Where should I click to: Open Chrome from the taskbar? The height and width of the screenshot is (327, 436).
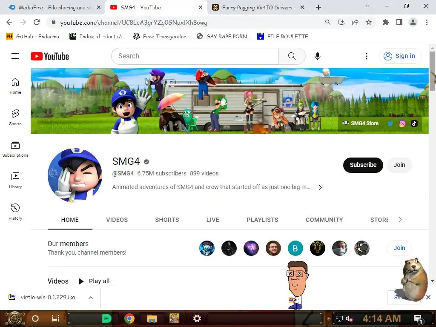coord(129,318)
